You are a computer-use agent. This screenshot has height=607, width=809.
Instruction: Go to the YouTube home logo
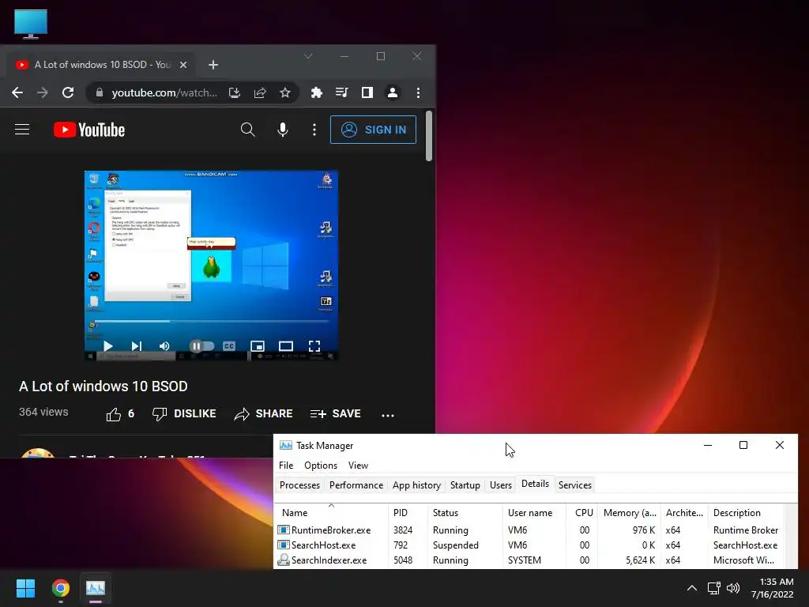pyautogui.click(x=89, y=130)
